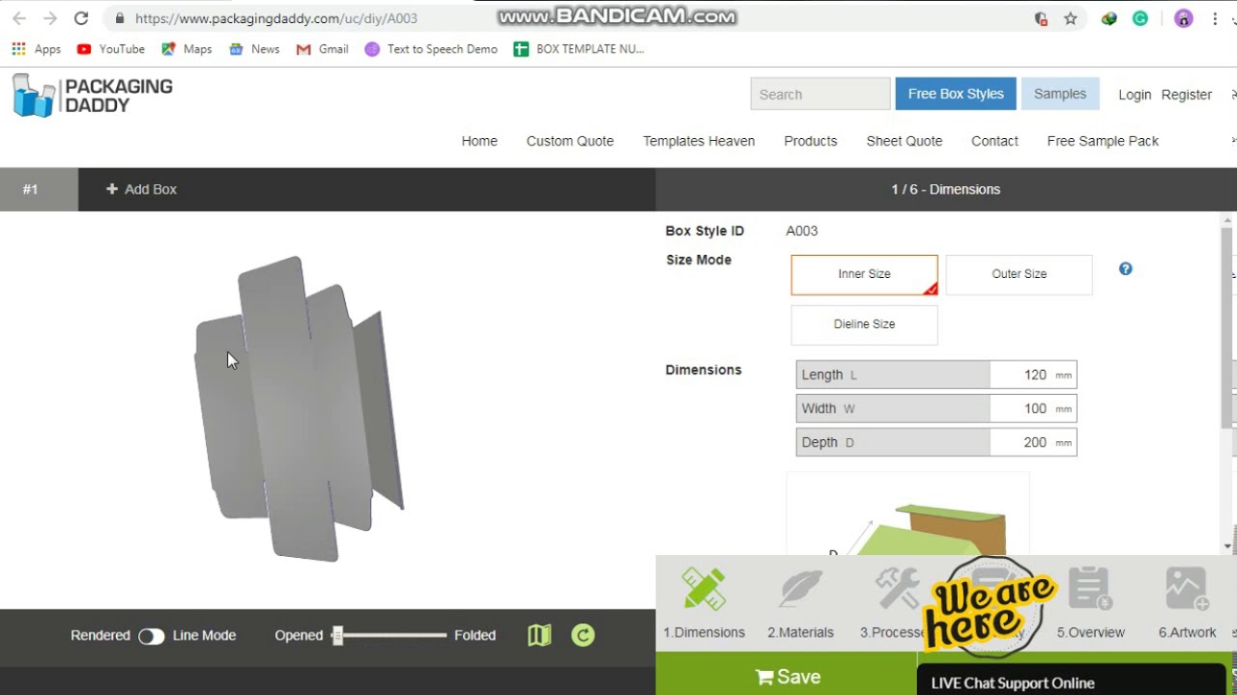Select Outer Size mode
This screenshot has height=695, width=1237.
[1019, 274]
